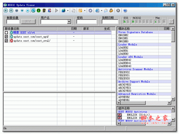
Task: Click the down arrow of the module list scrollbar
Action: [x=173, y=99]
